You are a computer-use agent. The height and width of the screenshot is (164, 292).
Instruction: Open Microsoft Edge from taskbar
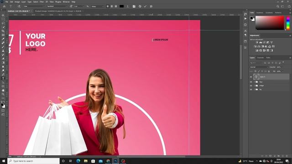[78, 161]
